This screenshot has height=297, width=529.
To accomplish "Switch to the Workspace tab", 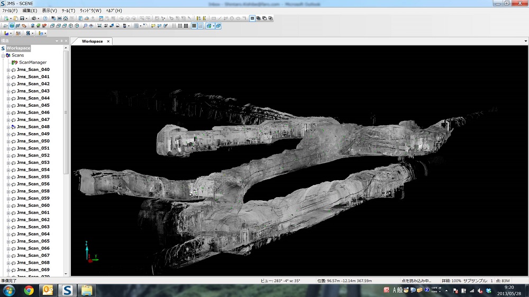I will [92, 41].
